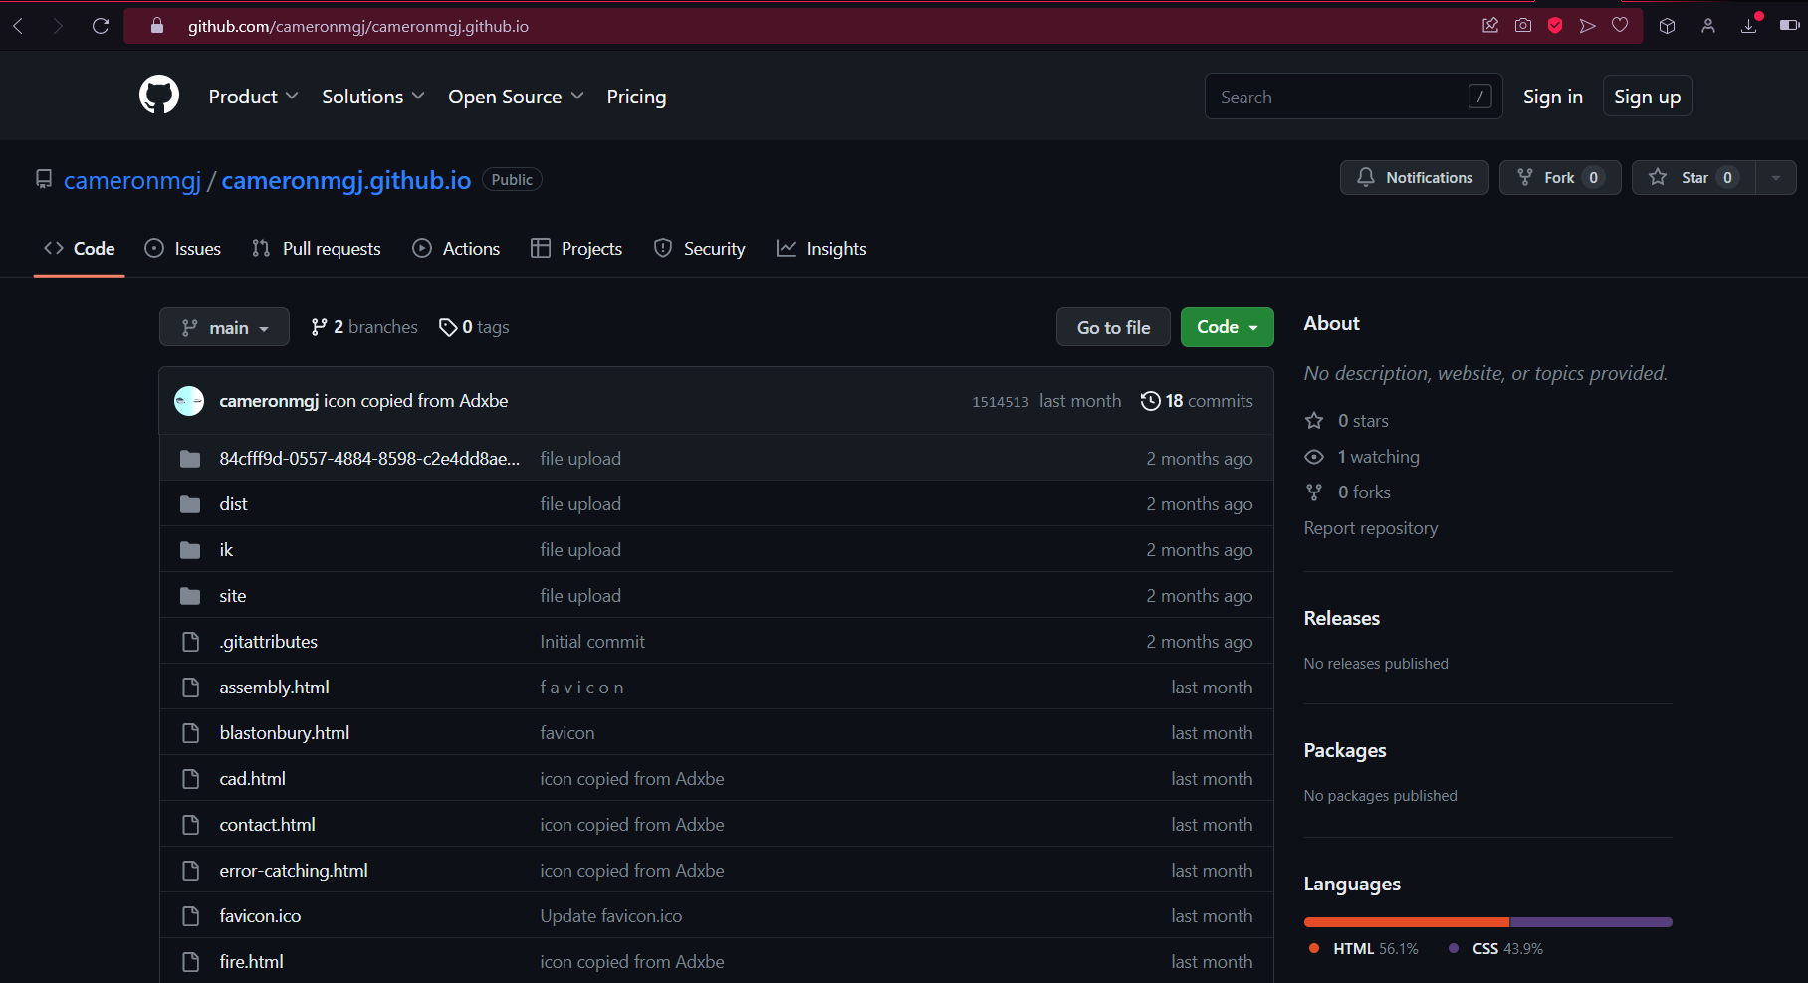
Task: Open the error-catching.html file
Action: coord(294,871)
